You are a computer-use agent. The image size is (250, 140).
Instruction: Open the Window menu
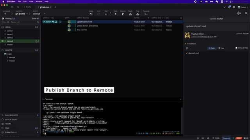pyautogui.click(x=39, y=2)
